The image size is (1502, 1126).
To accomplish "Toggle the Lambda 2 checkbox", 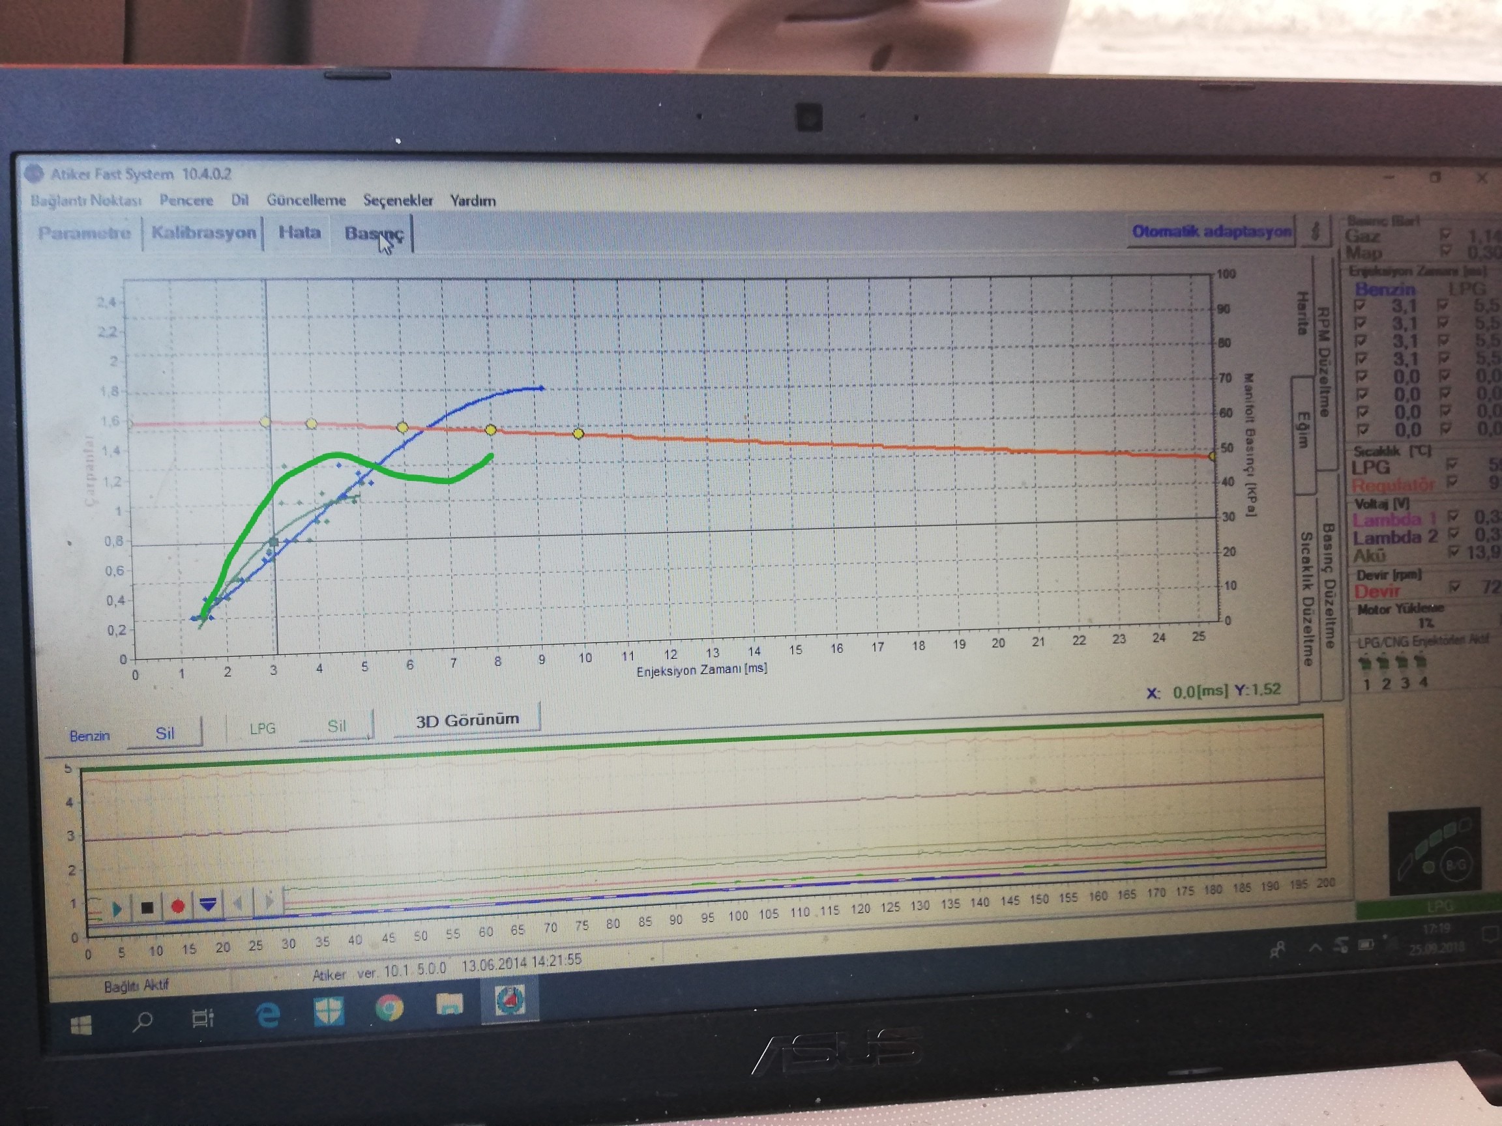I will [x=1454, y=534].
